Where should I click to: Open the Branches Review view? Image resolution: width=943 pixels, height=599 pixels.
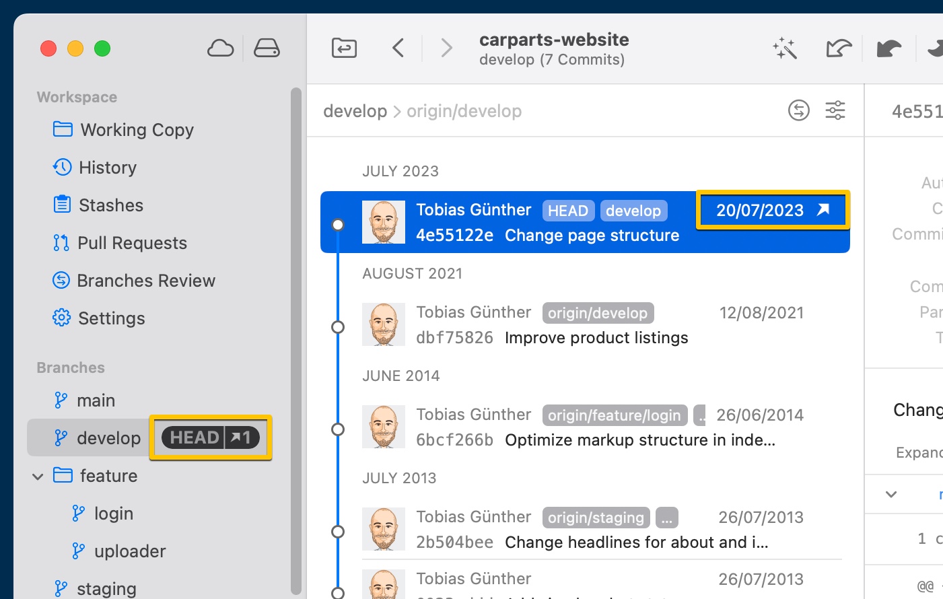[x=147, y=281]
